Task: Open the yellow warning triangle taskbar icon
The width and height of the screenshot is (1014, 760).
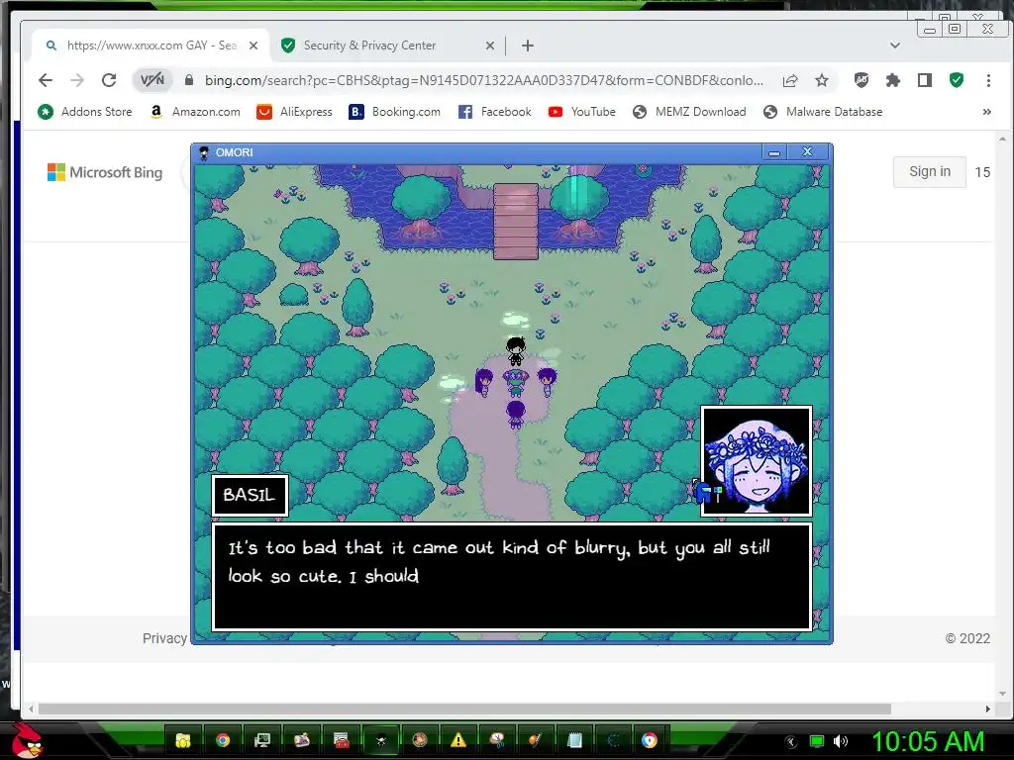Action: [x=458, y=740]
